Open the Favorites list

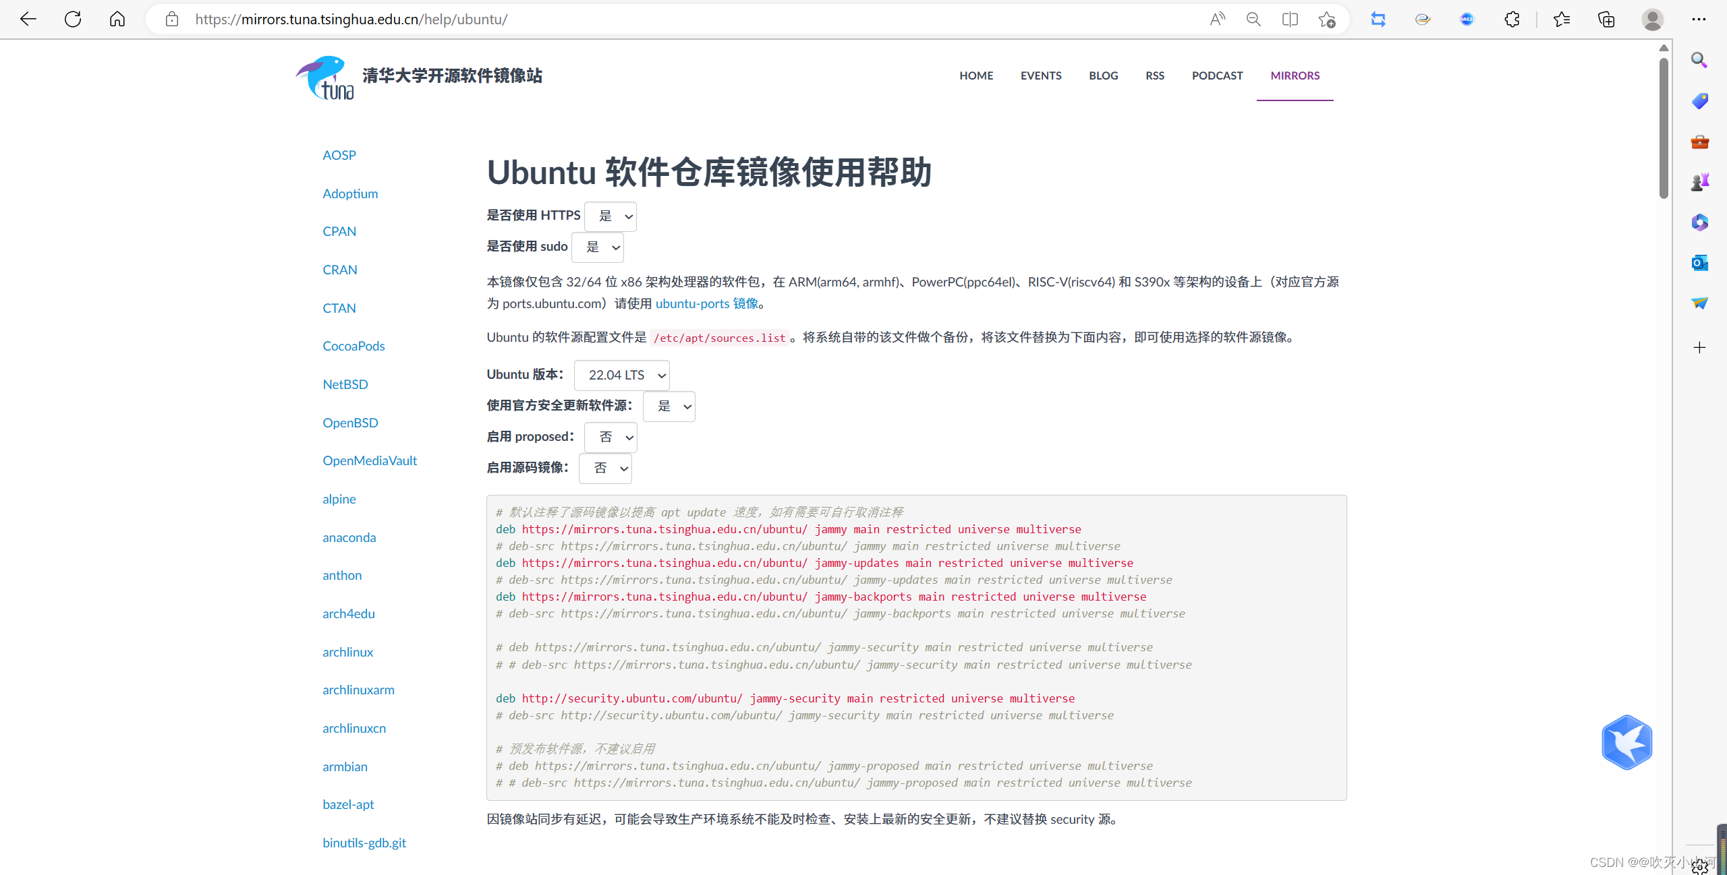[1562, 19]
